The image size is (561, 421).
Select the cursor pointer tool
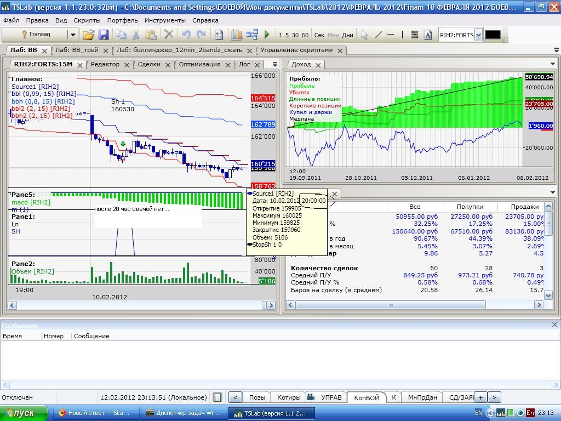pyautogui.click(x=364, y=35)
